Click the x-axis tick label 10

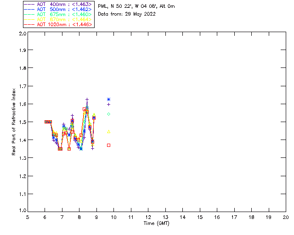113,217
